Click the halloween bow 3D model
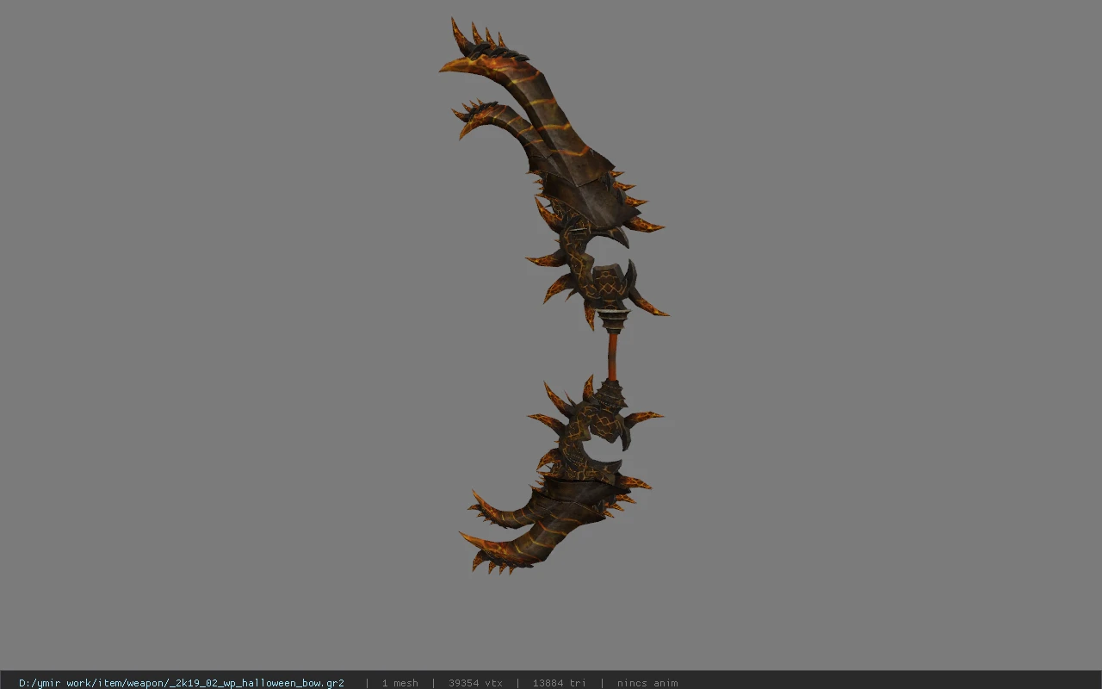1102x689 pixels. [x=555, y=295]
